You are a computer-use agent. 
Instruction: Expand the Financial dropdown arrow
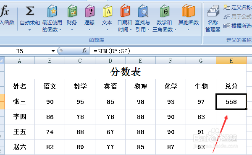pos(72,29)
